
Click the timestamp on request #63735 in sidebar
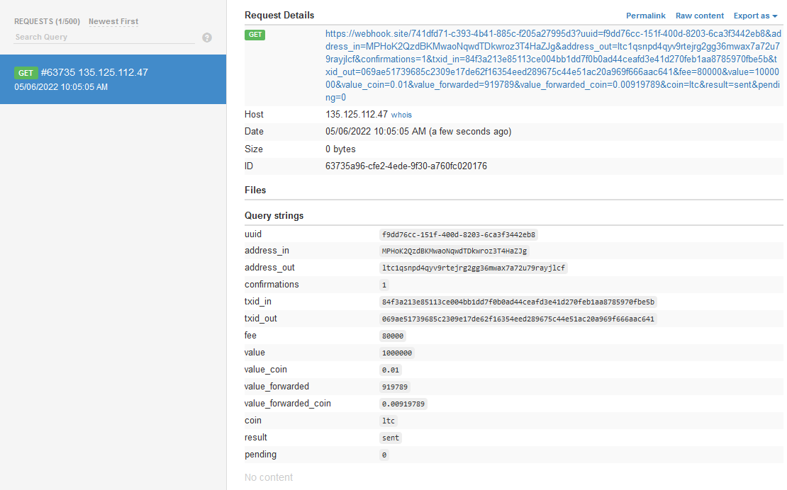[x=61, y=87]
